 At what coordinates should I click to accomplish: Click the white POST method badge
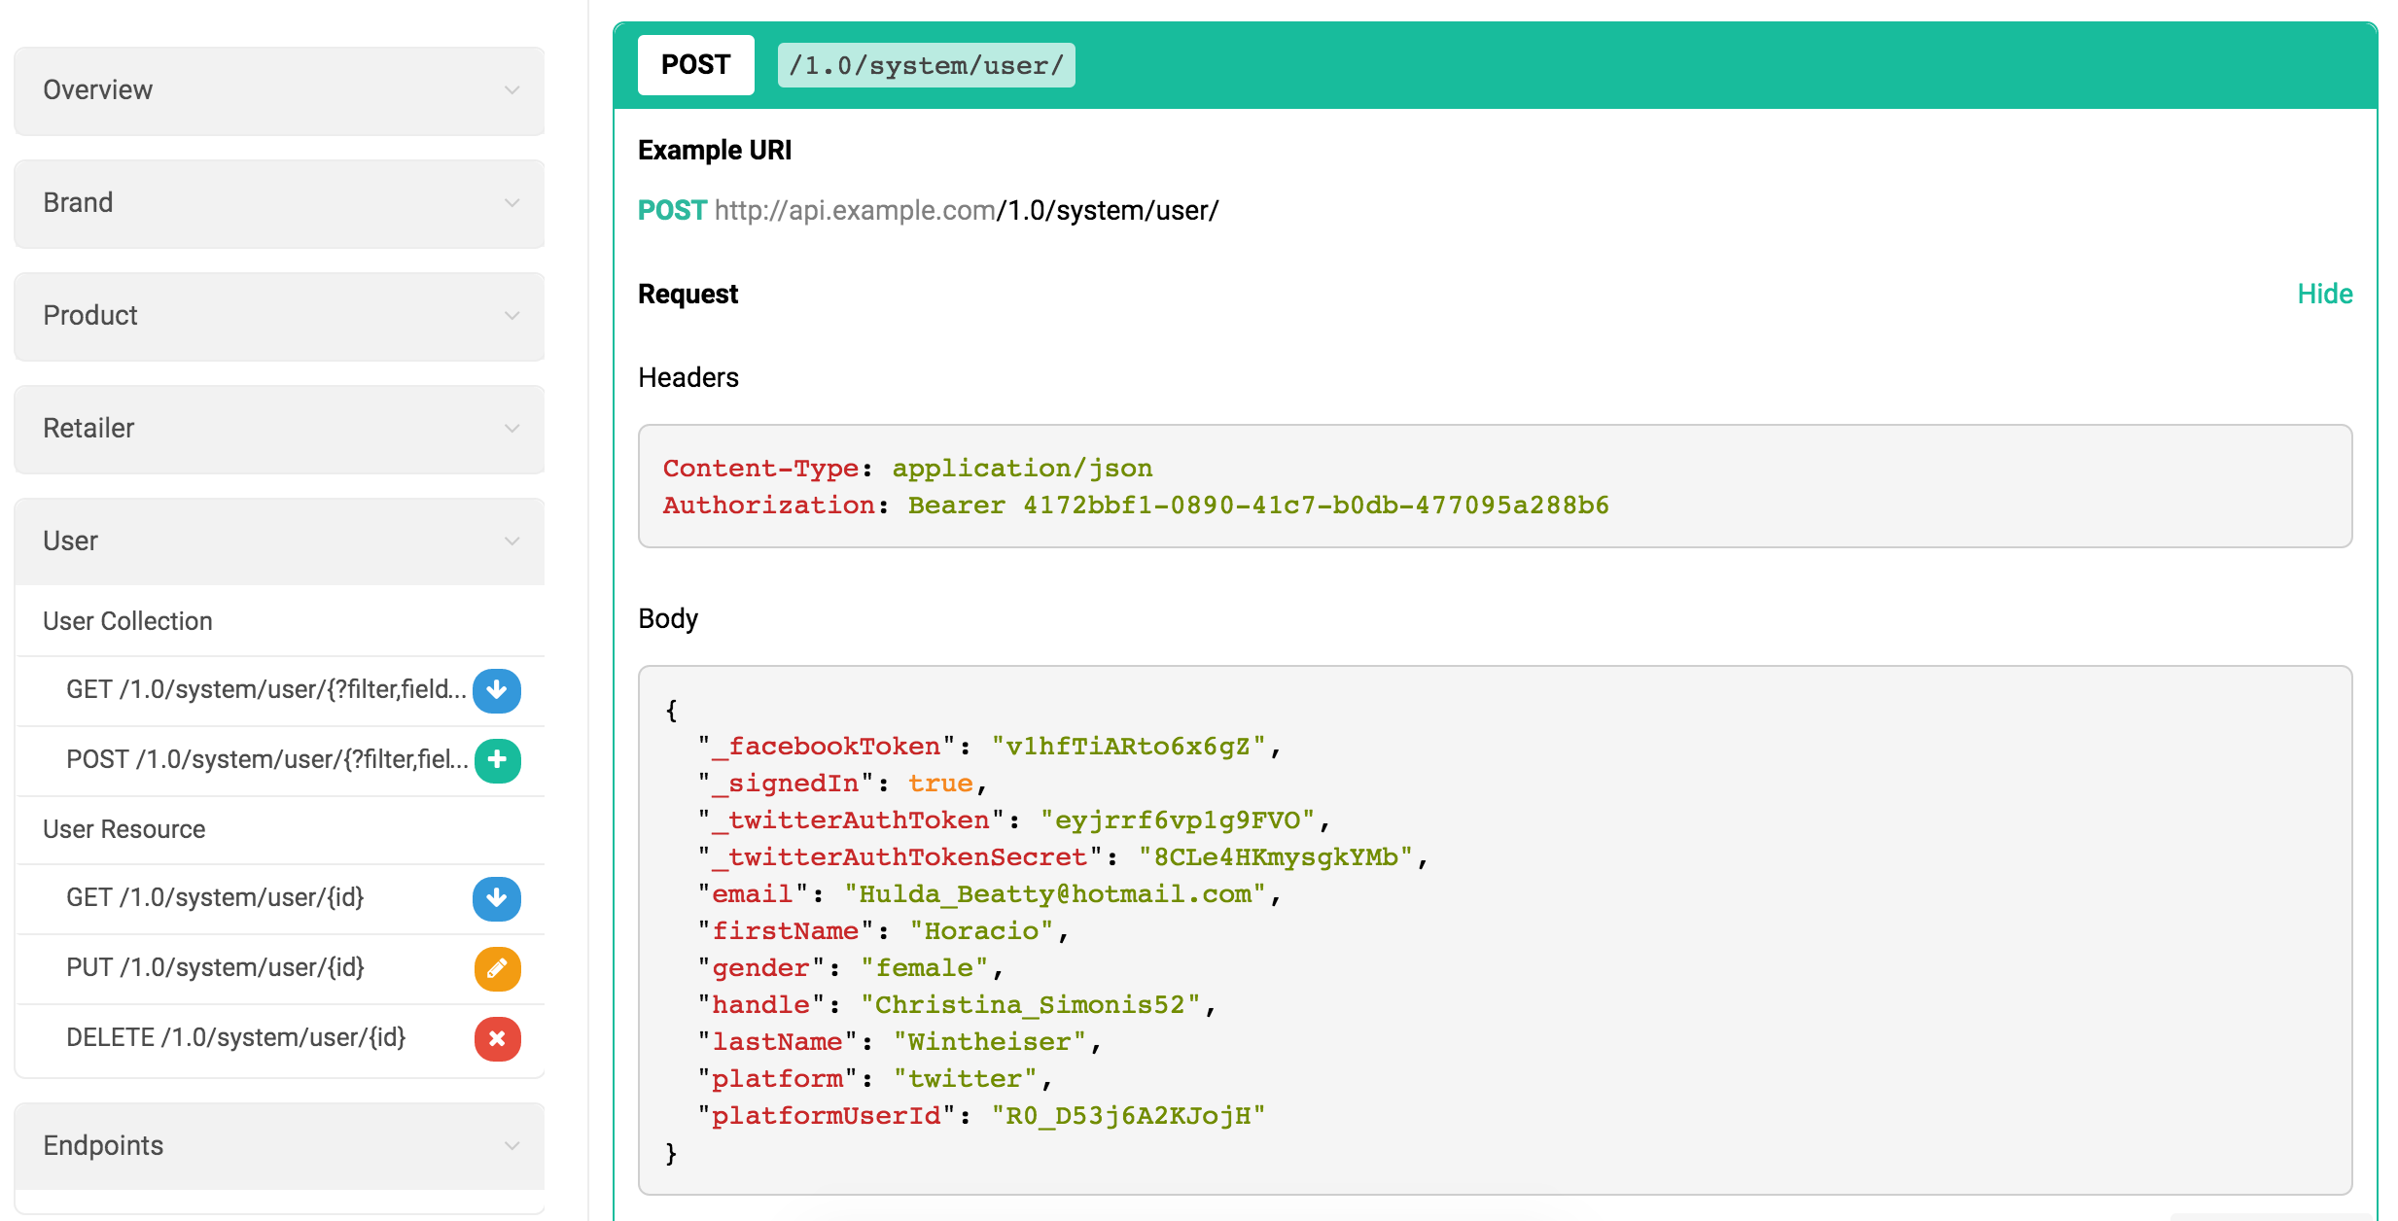click(x=695, y=65)
